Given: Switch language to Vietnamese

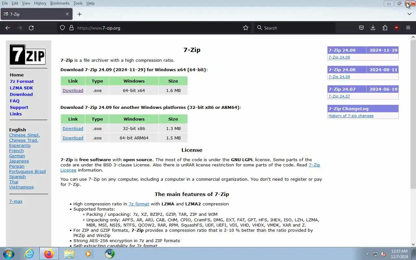Looking at the screenshot, I should tap(21, 187).
